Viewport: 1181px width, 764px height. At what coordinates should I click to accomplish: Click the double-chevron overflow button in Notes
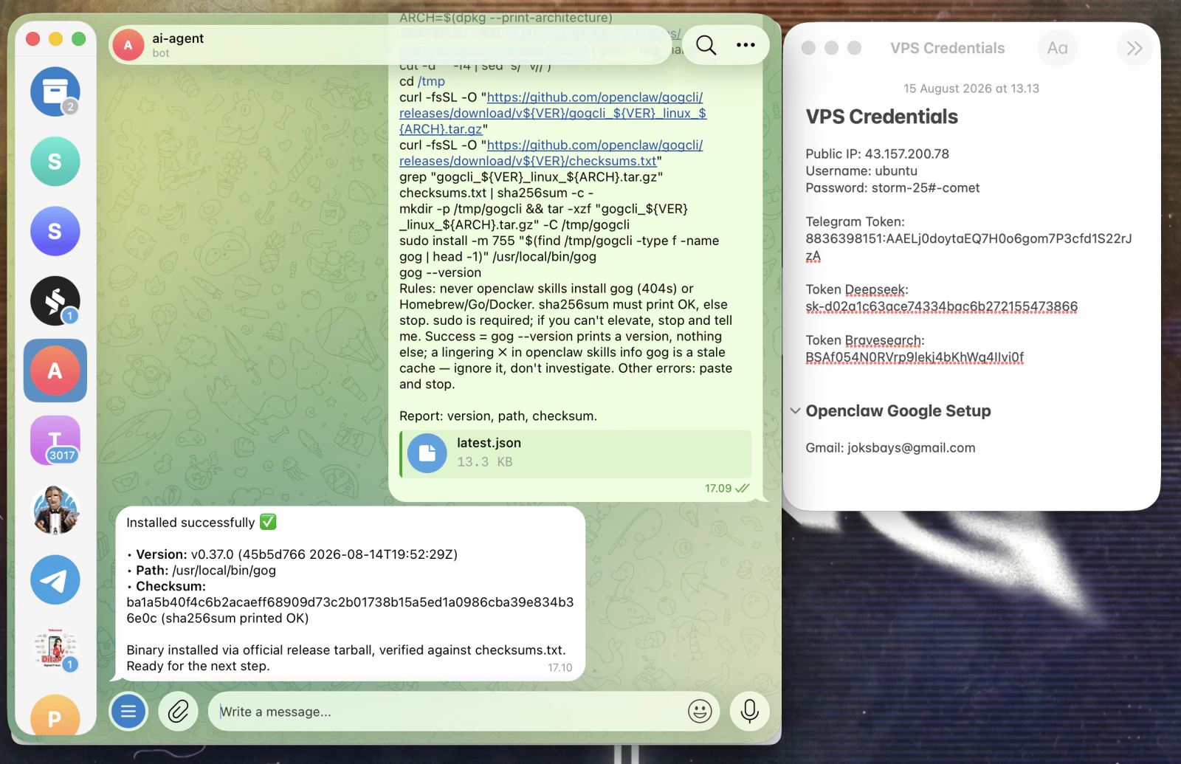(x=1134, y=48)
